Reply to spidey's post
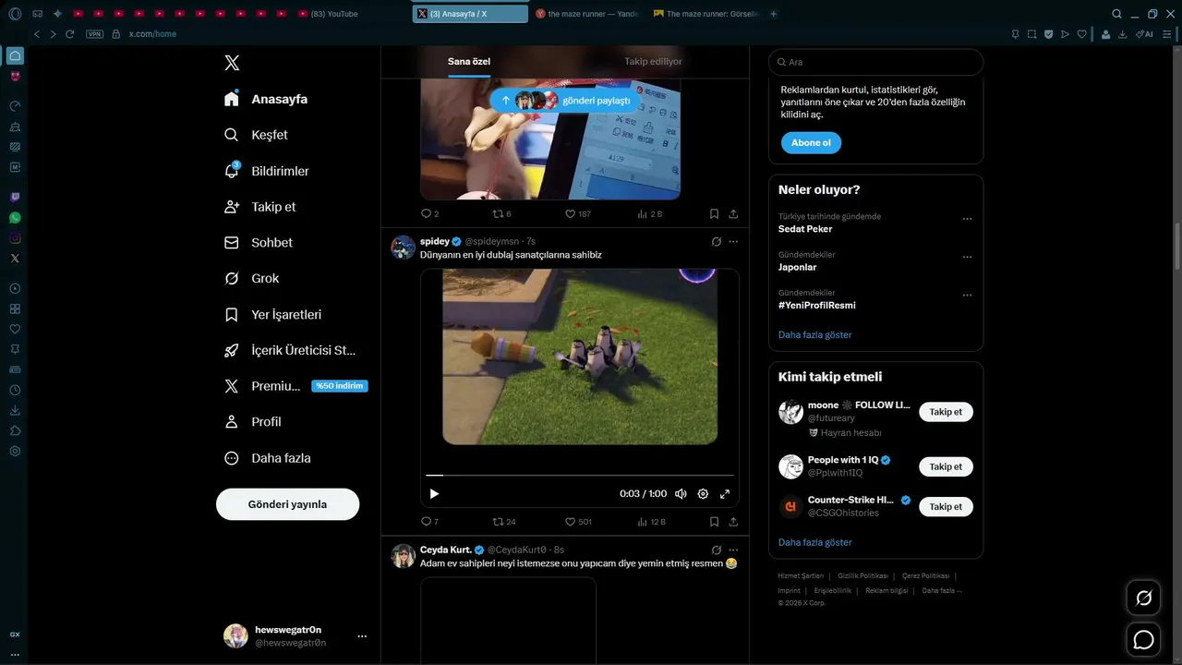This screenshot has width=1182, height=665. click(429, 522)
